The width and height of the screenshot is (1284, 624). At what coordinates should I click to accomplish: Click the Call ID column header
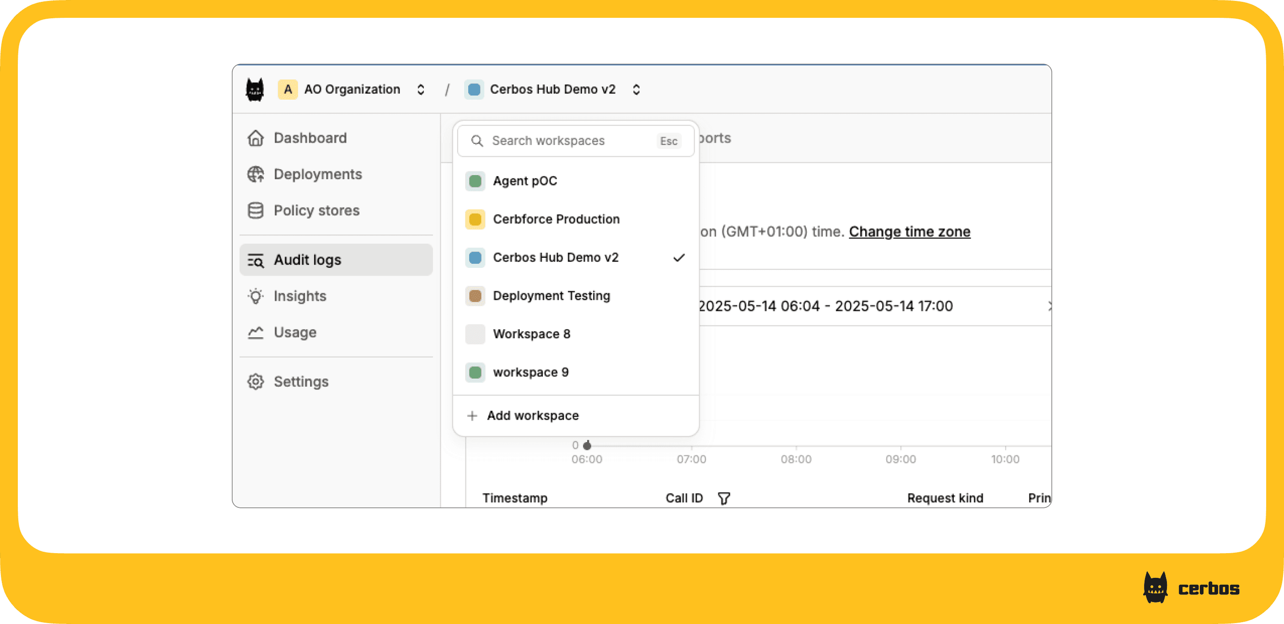684,498
